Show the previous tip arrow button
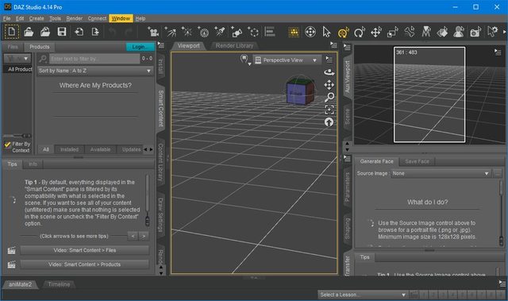The width and height of the screenshot is (508, 301). pyautogui.click(x=133, y=236)
